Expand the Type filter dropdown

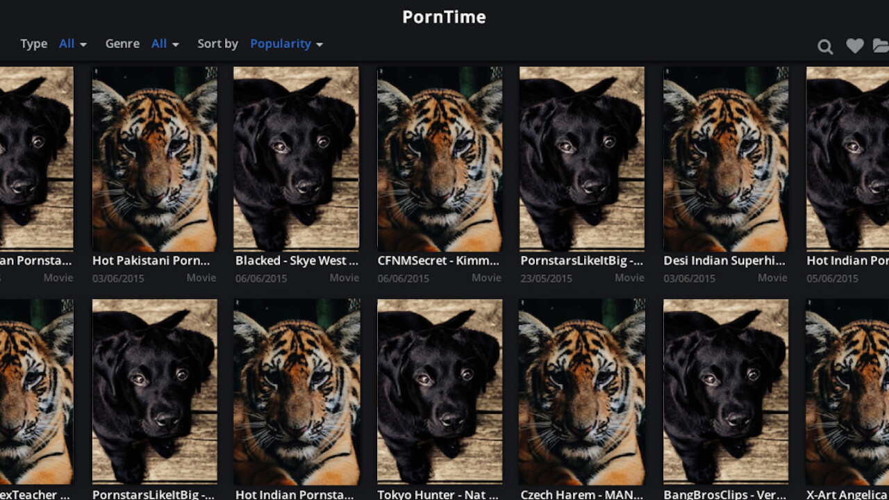pyautogui.click(x=73, y=44)
